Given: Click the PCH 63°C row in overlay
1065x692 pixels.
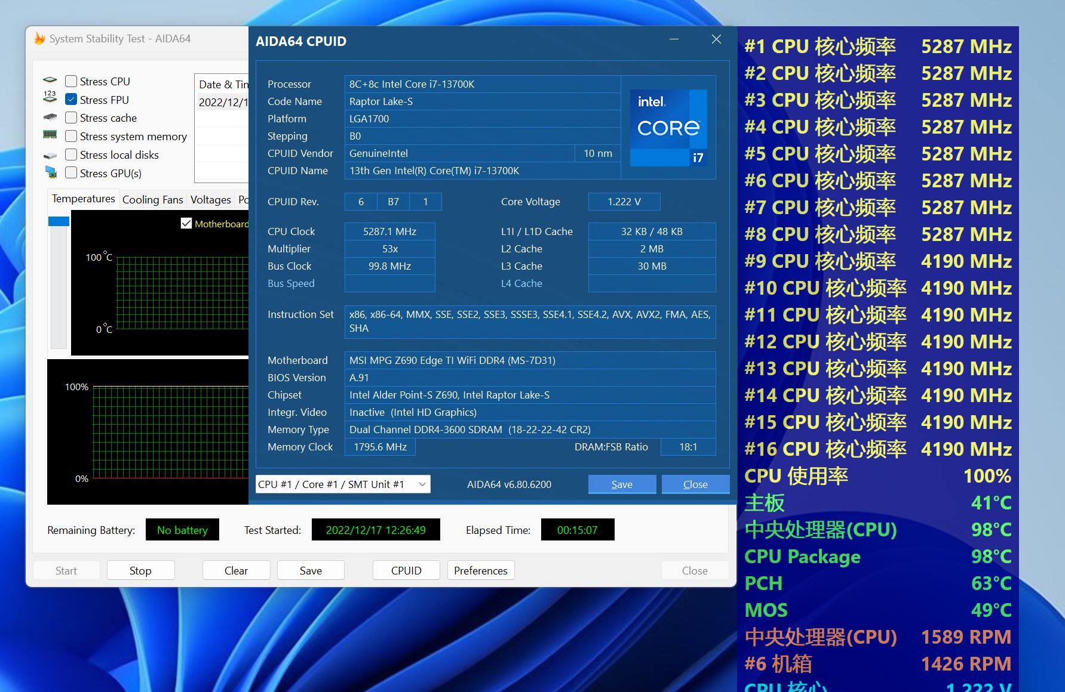Looking at the screenshot, I should pos(878,583).
